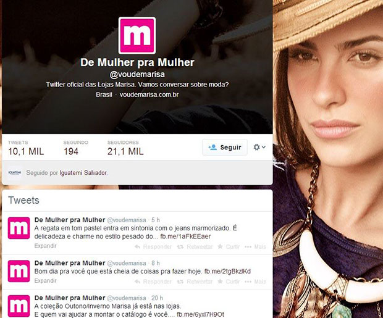Click the pink Marisa profile logo
This screenshot has height=318, width=383.
(137, 35)
